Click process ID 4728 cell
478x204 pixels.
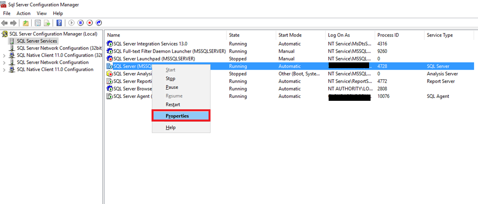(382, 66)
